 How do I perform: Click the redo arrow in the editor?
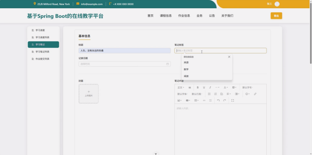(224, 100)
